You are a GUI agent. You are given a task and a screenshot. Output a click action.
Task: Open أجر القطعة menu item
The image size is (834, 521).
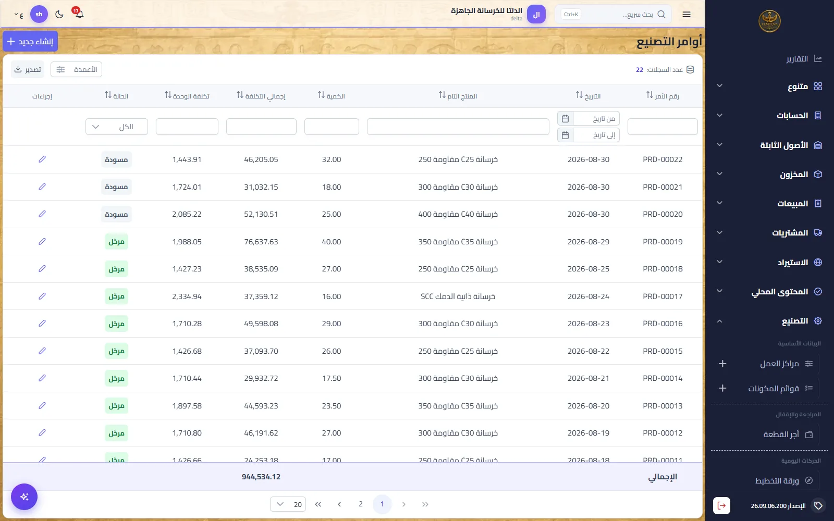point(788,434)
